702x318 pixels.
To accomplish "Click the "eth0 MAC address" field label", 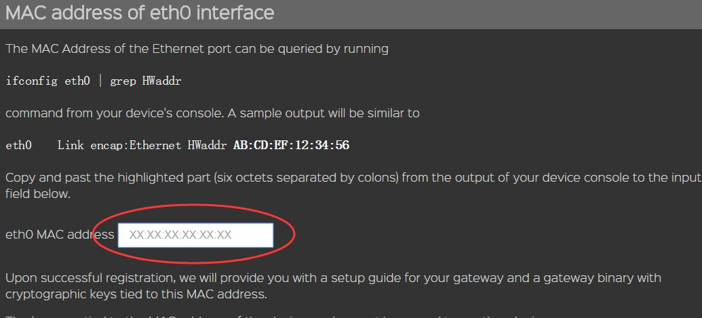I will pyautogui.click(x=60, y=235).
